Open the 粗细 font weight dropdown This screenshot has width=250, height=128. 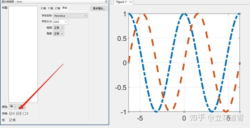pos(59,28)
